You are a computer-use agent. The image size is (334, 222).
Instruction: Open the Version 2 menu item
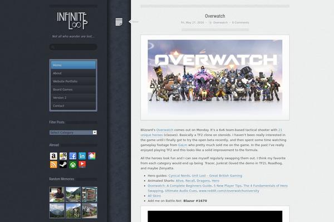[73, 98]
